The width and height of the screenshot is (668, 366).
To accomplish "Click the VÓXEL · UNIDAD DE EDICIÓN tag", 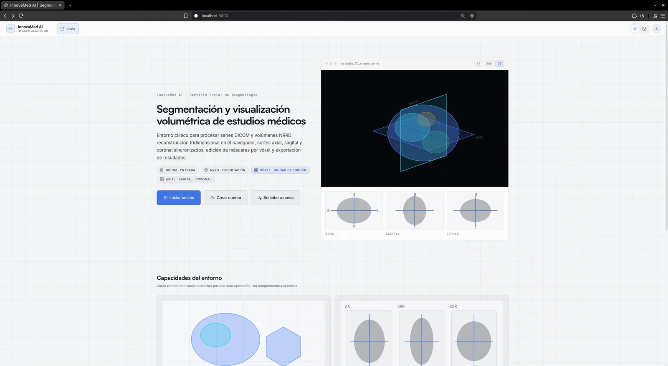I will coord(280,170).
